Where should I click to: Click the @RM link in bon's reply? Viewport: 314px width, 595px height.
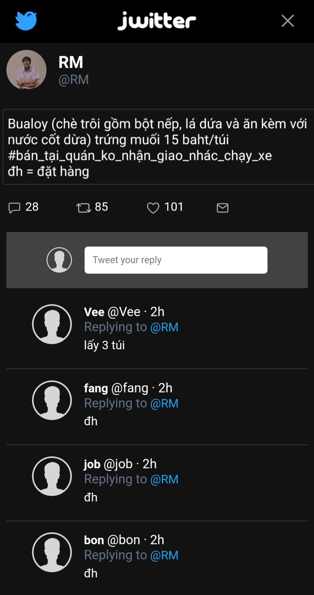click(164, 555)
